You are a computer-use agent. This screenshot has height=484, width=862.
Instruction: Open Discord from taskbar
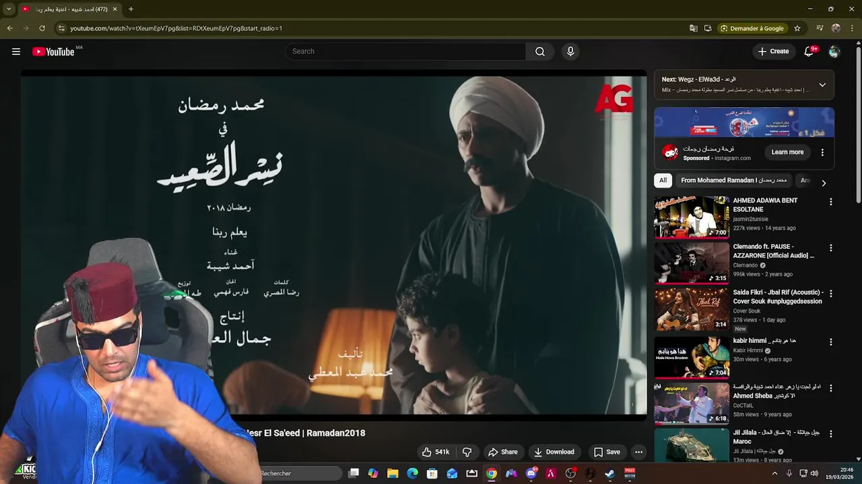[531, 473]
